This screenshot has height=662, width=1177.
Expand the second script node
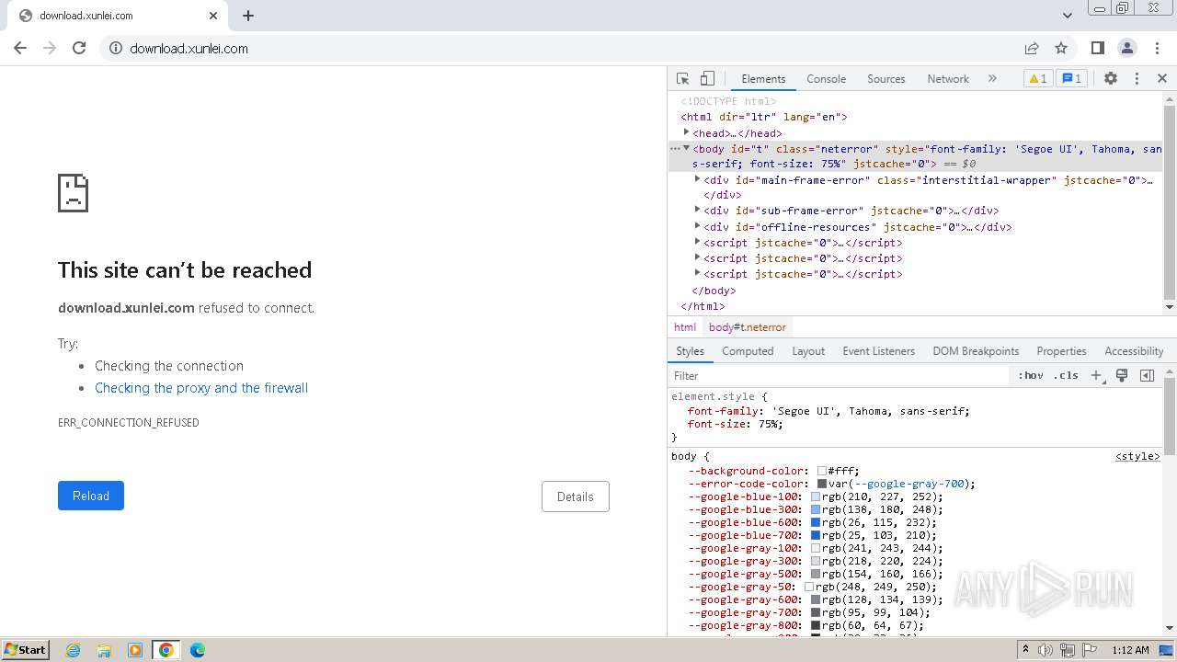[697, 257]
